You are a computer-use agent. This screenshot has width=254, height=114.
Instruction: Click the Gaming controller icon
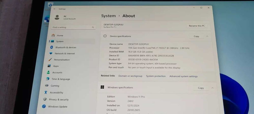tap(47, 86)
